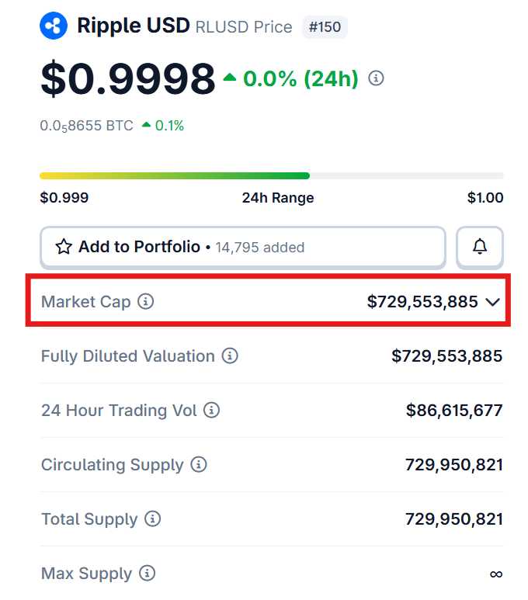Open the price alert bell icon
The image size is (528, 600).
coord(479,247)
